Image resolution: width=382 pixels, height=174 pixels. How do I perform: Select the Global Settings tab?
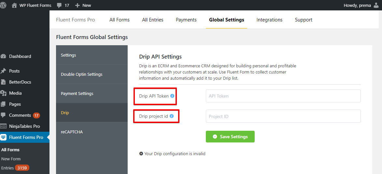227,20
